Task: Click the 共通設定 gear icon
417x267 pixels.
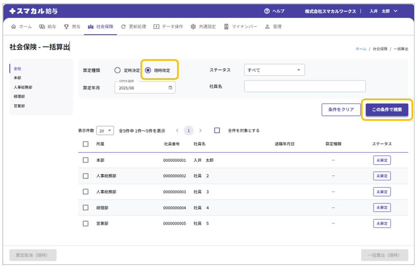Action: (193, 27)
